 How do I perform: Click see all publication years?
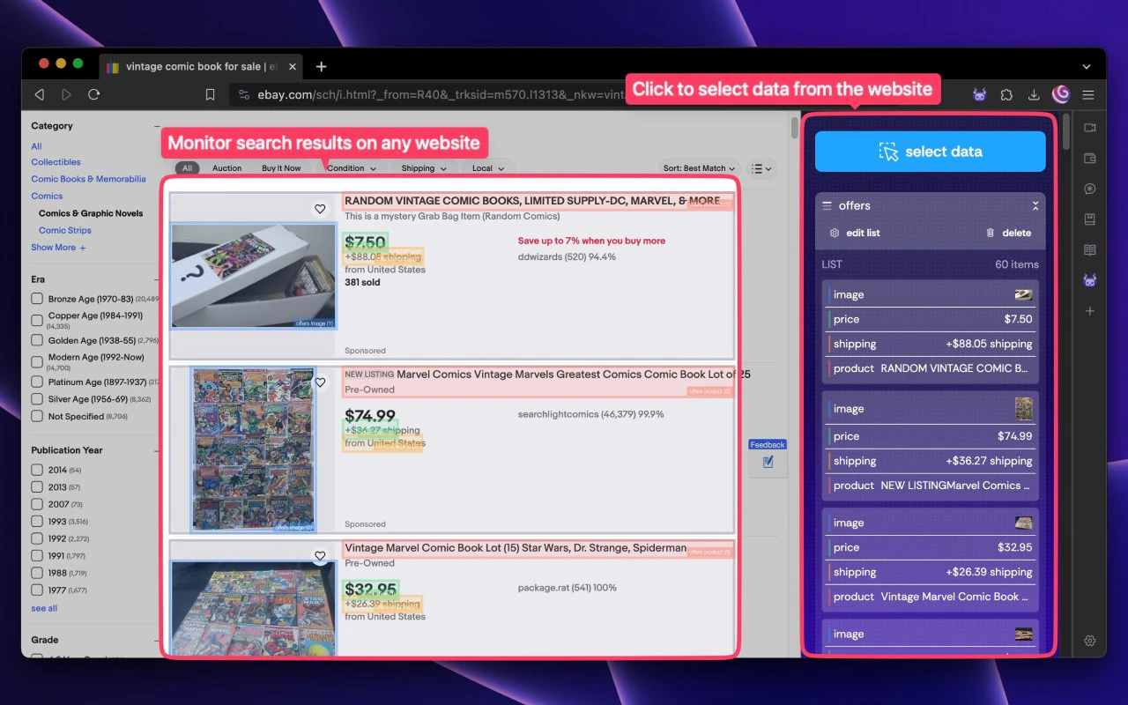click(44, 608)
